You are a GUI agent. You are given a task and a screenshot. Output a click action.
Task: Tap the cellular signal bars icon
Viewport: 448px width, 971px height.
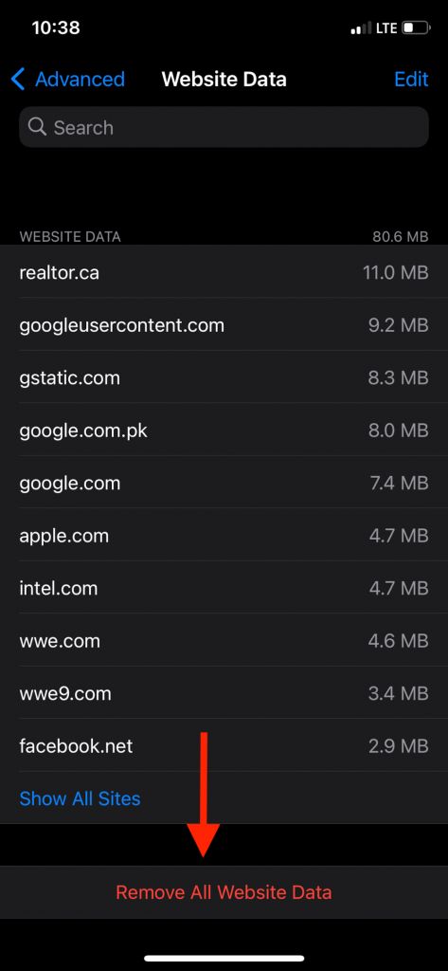362,27
